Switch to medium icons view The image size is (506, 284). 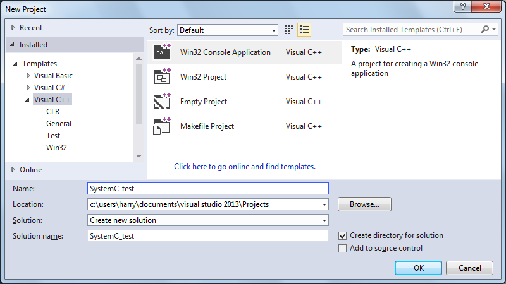[289, 30]
